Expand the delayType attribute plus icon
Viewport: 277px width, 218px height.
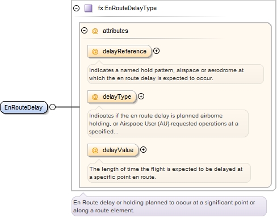pyautogui.click(x=141, y=97)
